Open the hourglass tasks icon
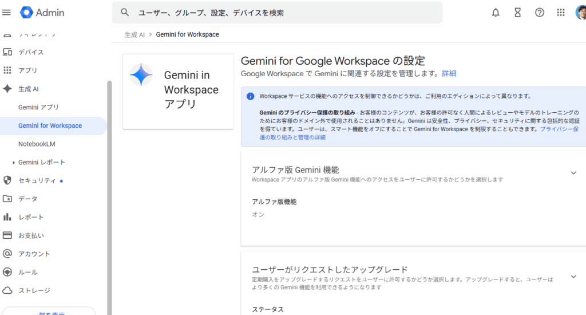This screenshot has width=586, height=315. [517, 13]
